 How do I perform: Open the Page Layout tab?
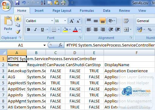62,11
